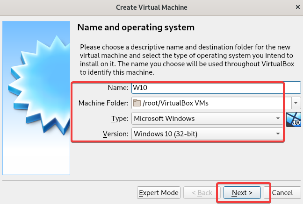Click the folder icon in Machine Folder field

(x=137, y=103)
